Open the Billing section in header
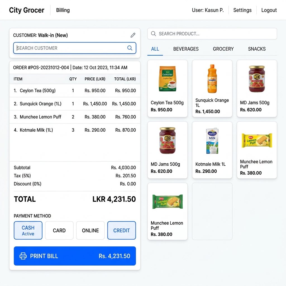This screenshot has width=286, height=286. 63,10
